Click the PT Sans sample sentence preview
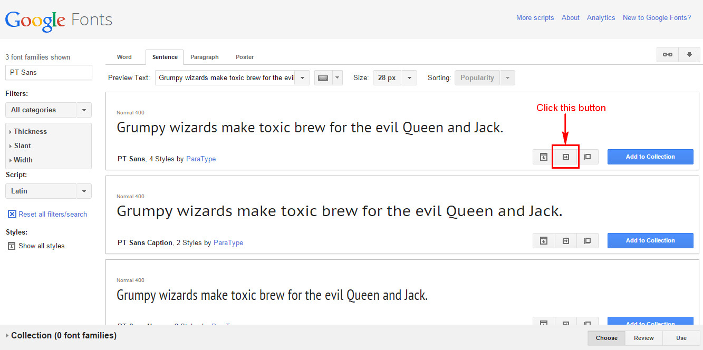This screenshot has height=350, width=703. 310,128
